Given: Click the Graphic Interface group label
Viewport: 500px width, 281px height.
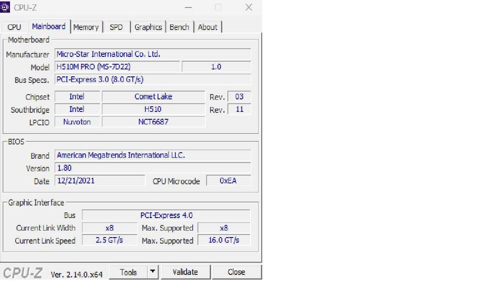Looking at the screenshot, I should click(x=36, y=203).
